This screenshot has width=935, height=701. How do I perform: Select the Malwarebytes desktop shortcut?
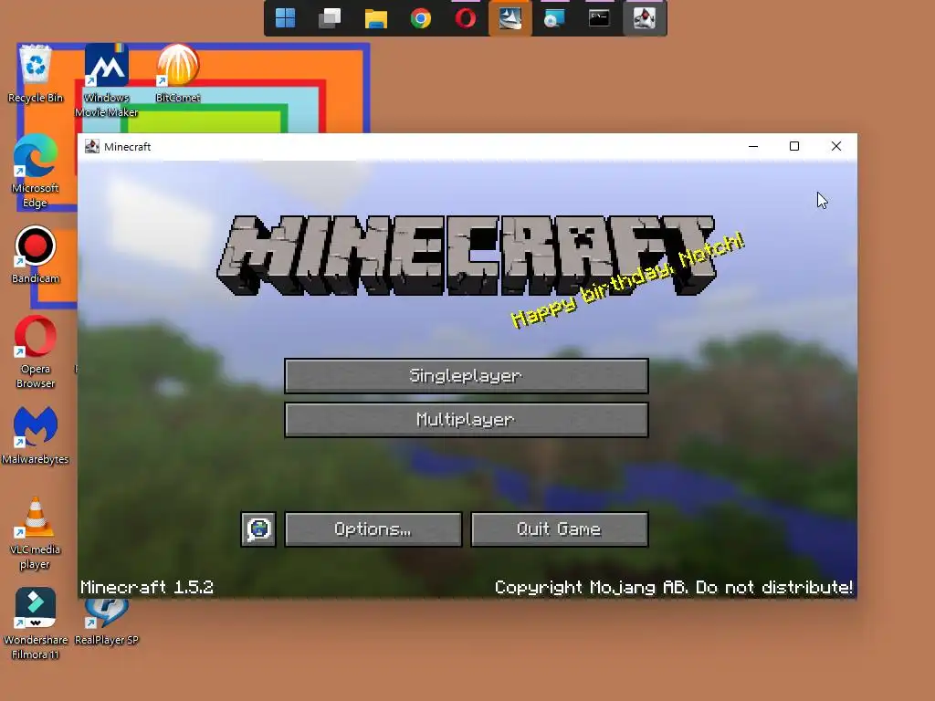(36, 435)
